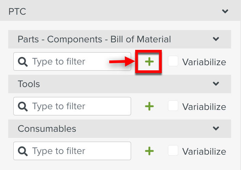Image resolution: width=241 pixels, height=170 pixels.
Task: Click the Consumables section title
Action: pos(47,128)
